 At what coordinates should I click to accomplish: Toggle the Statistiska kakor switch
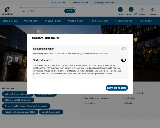coord(123,60)
